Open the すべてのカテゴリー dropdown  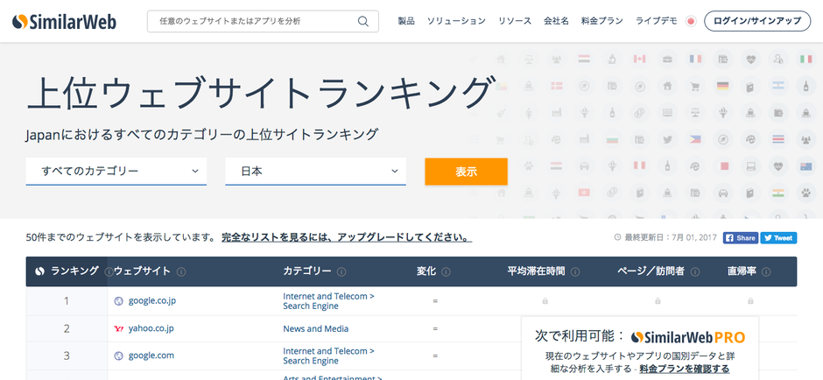tap(116, 171)
